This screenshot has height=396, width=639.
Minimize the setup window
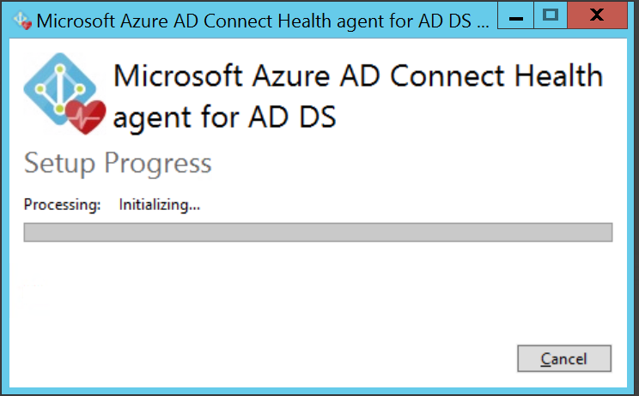tap(518, 15)
